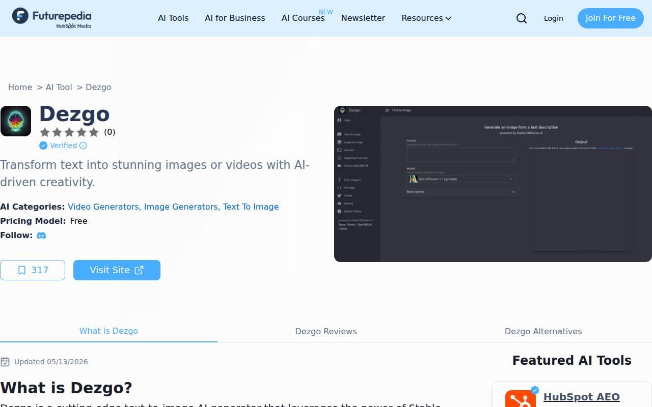This screenshot has height=407, width=652.
Task: Switch to the What is Dezgo tab
Action: [108, 331]
